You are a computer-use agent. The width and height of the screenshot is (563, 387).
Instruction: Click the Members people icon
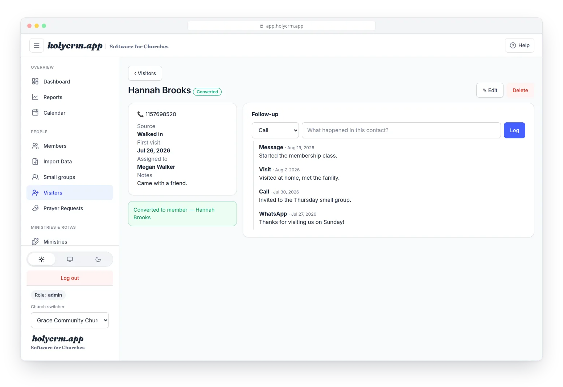[x=35, y=146]
